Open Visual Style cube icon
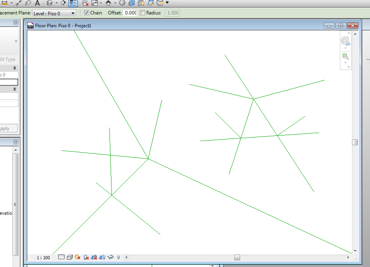Viewport: 370px width, 267px height. point(70,257)
